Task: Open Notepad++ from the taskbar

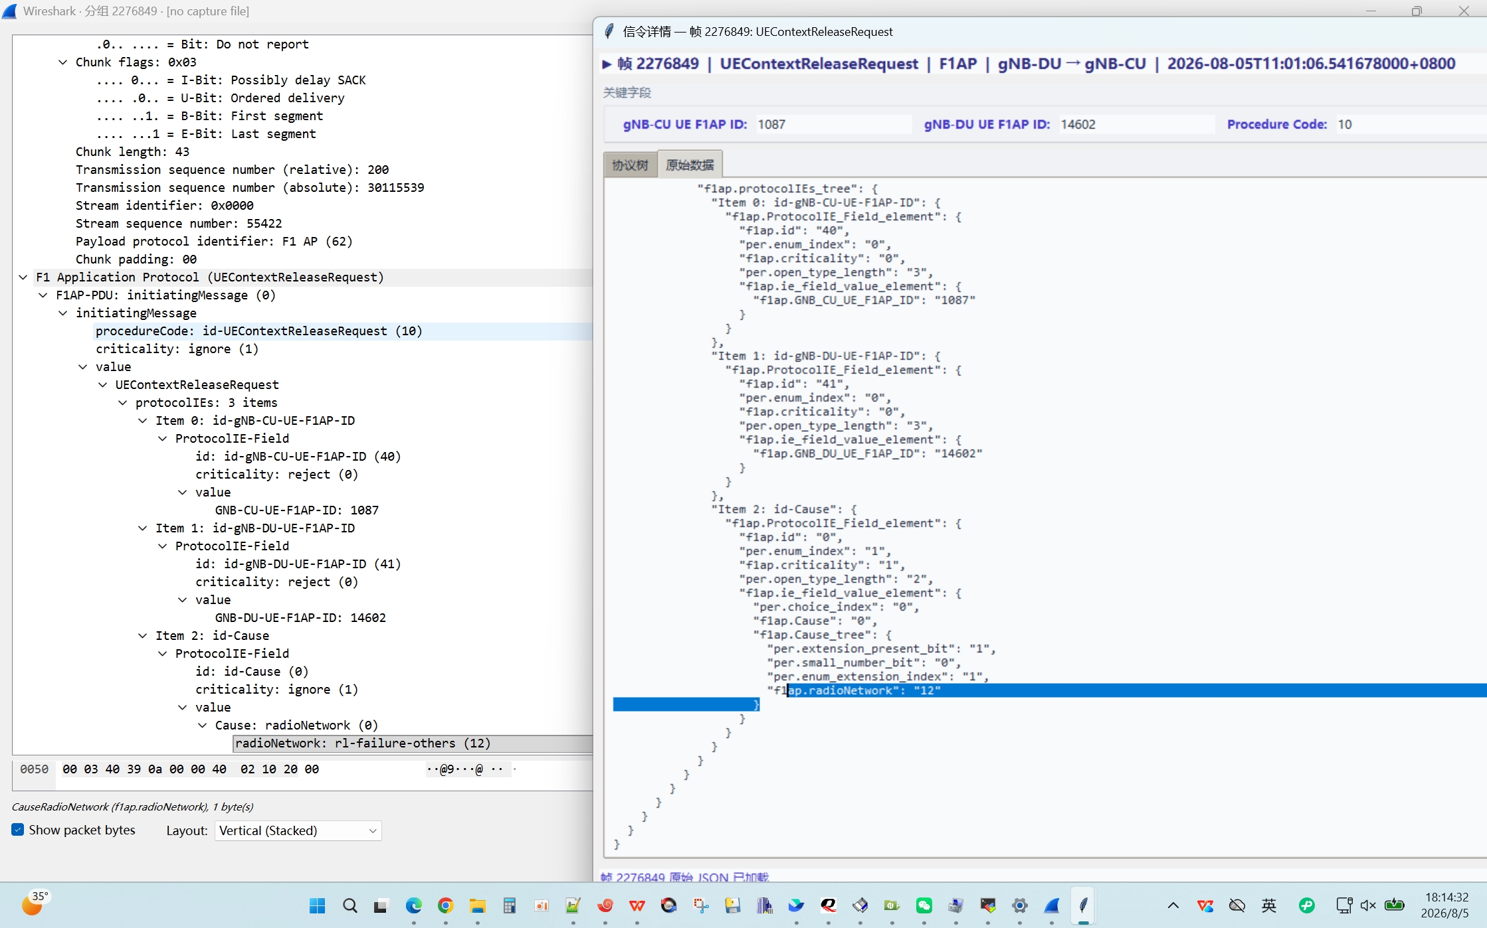Action: pyautogui.click(x=573, y=905)
